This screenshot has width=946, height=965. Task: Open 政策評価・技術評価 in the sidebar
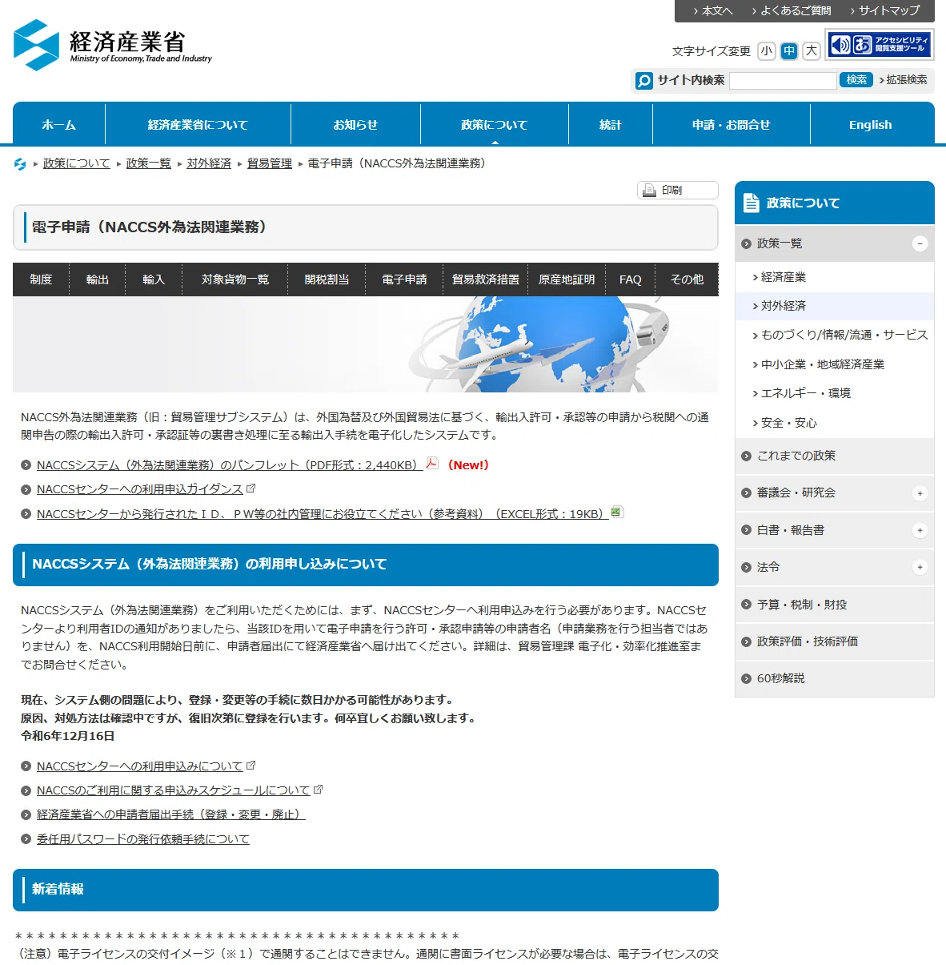tap(835, 641)
